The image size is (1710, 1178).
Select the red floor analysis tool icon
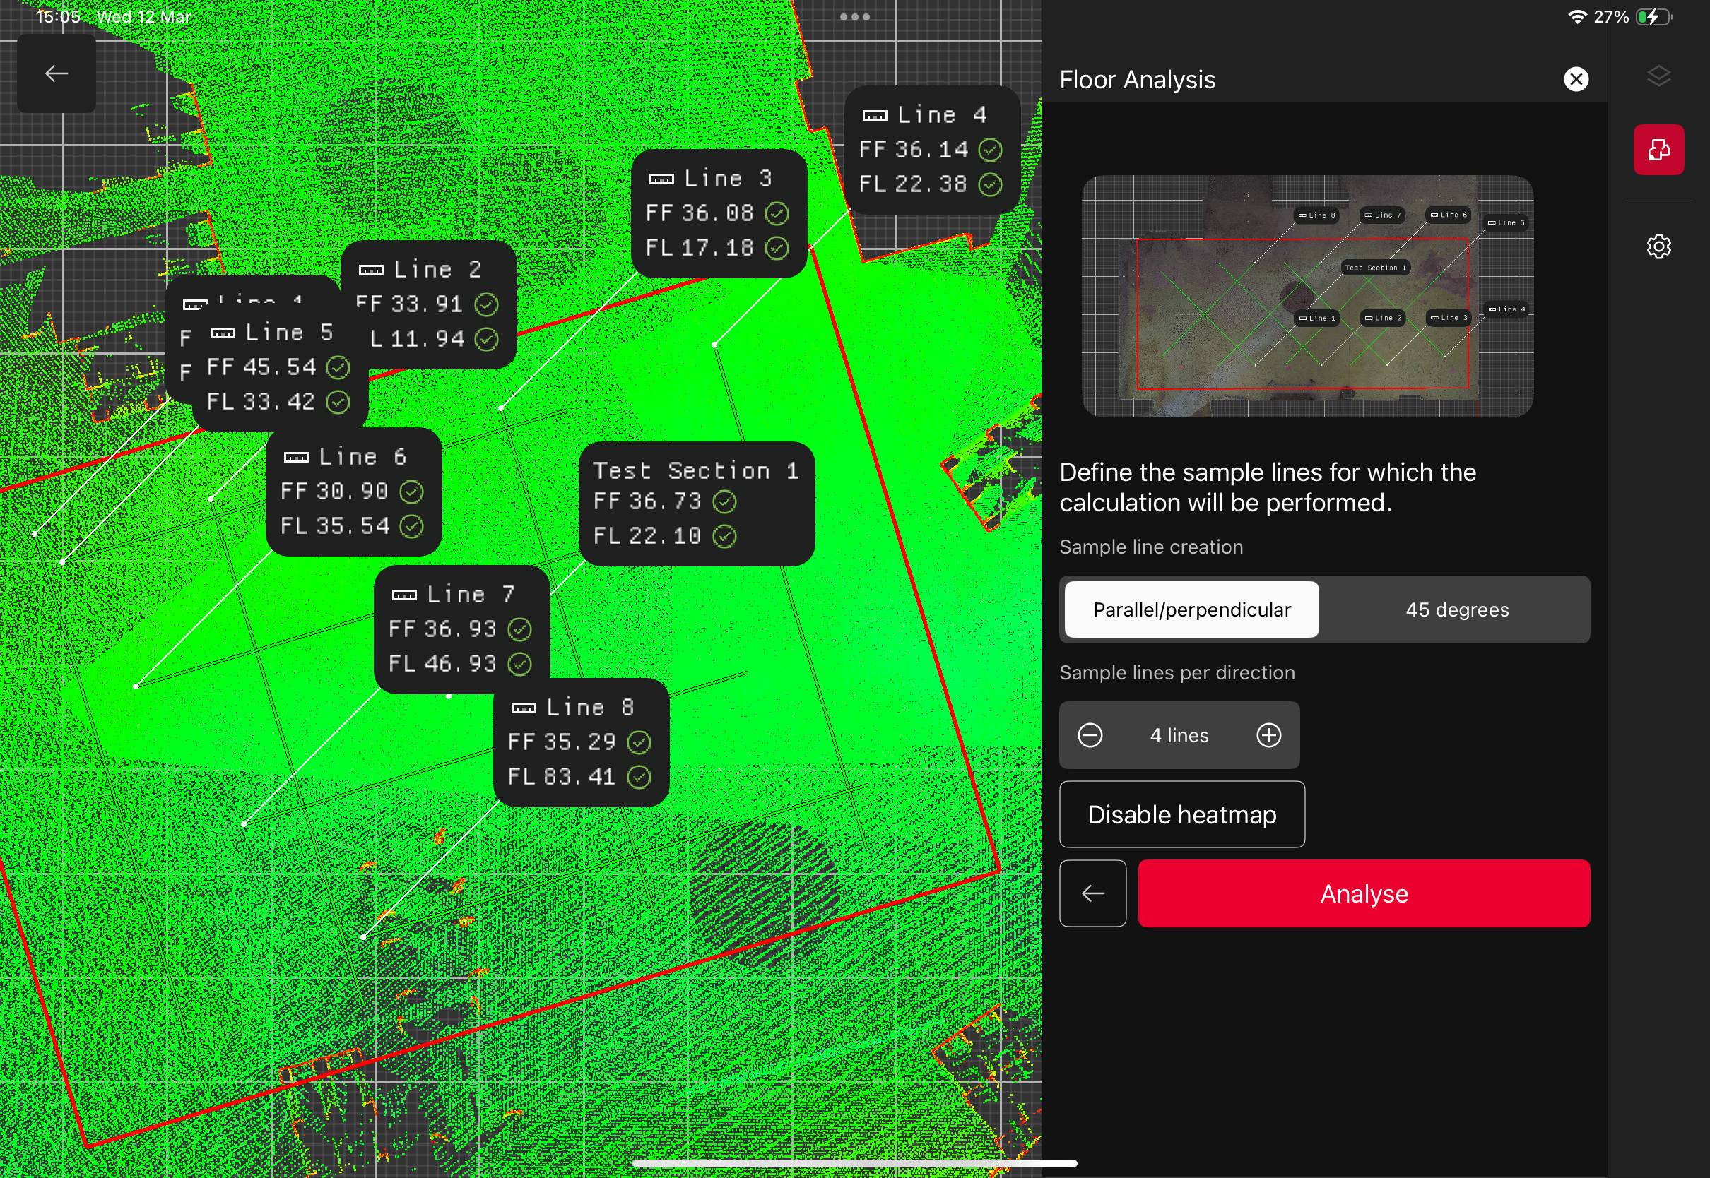(1658, 150)
